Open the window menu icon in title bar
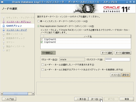136x102 pixels. (2, 2)
